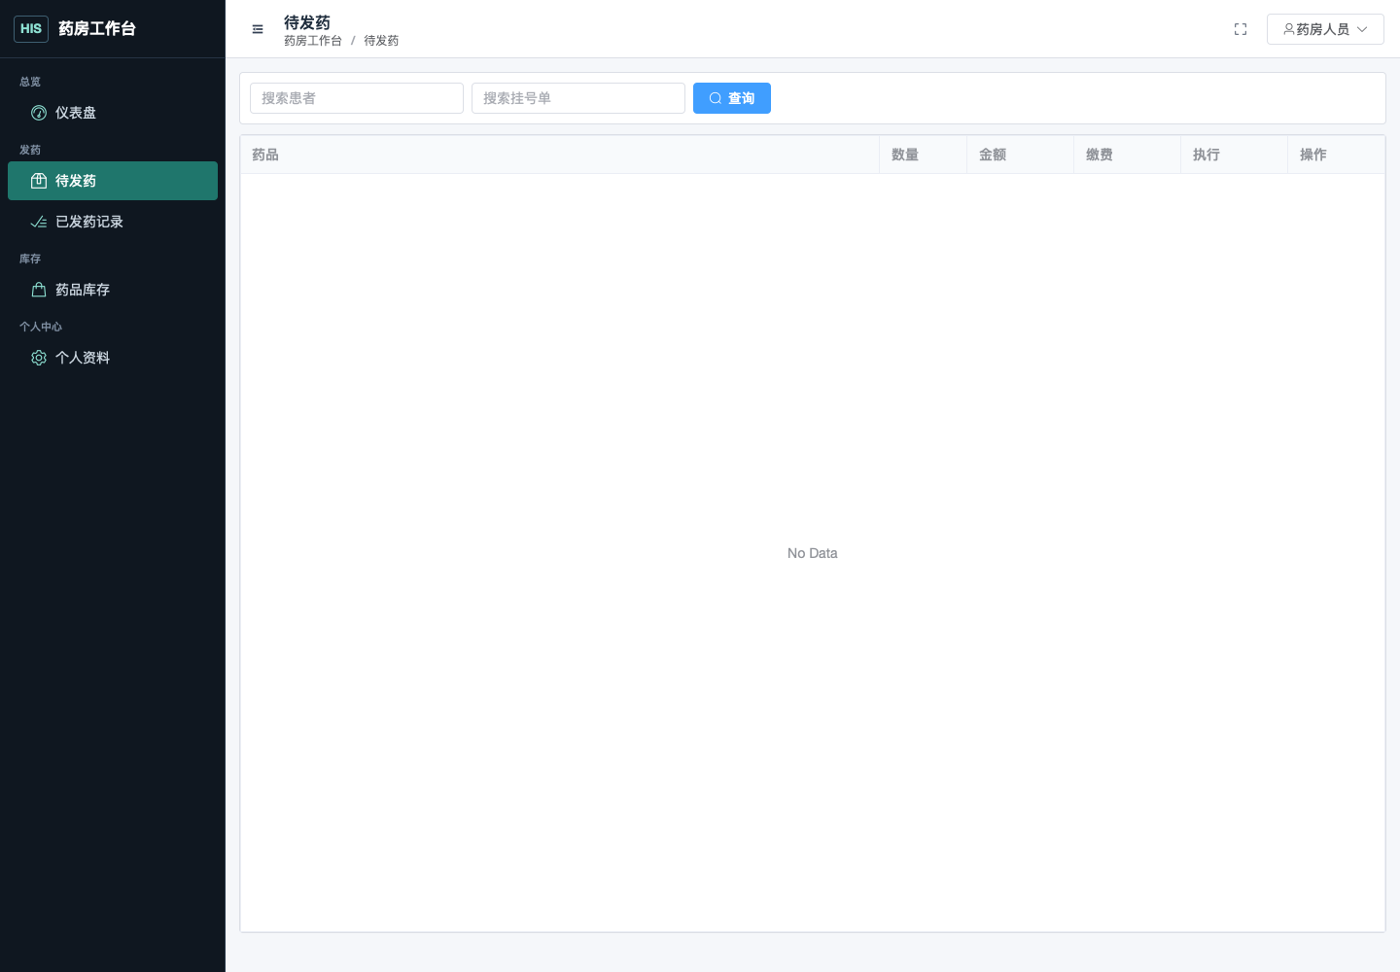Screen dimensions: 1400x972
Task: Click the 药房工作台 sidebar title
Action: pos(97,29)
